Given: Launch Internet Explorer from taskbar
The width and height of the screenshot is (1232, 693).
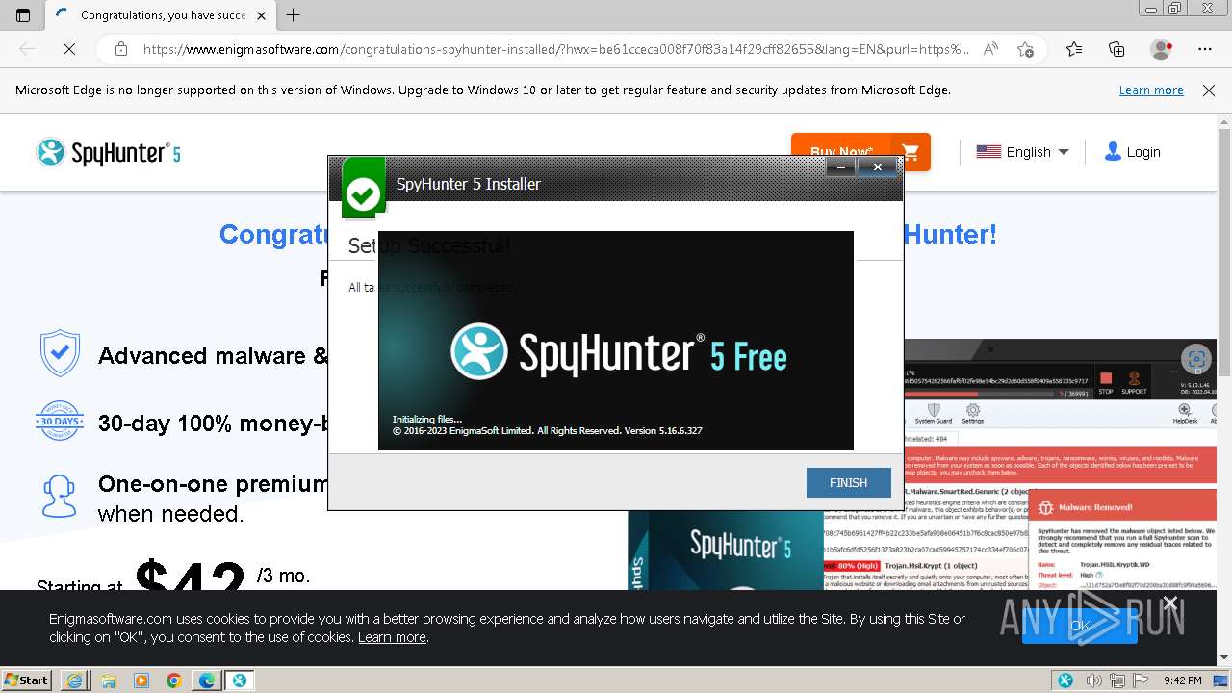Looking at the screenshot, I should (x=74, y=680).
